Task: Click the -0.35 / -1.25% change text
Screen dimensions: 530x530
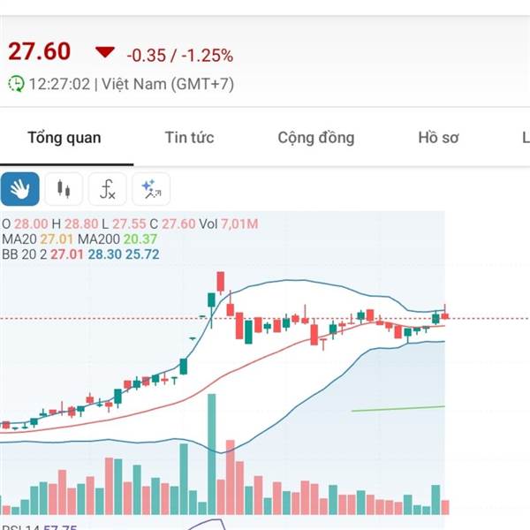Action: (180, 56)
